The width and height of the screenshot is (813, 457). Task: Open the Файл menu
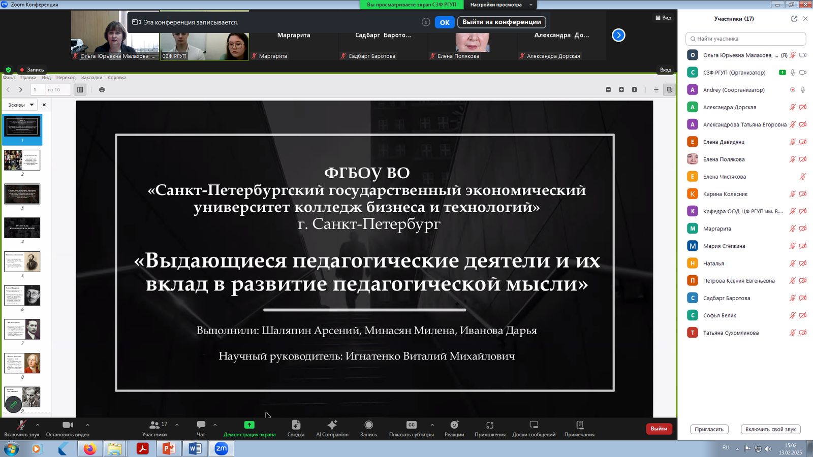point(9,78)
